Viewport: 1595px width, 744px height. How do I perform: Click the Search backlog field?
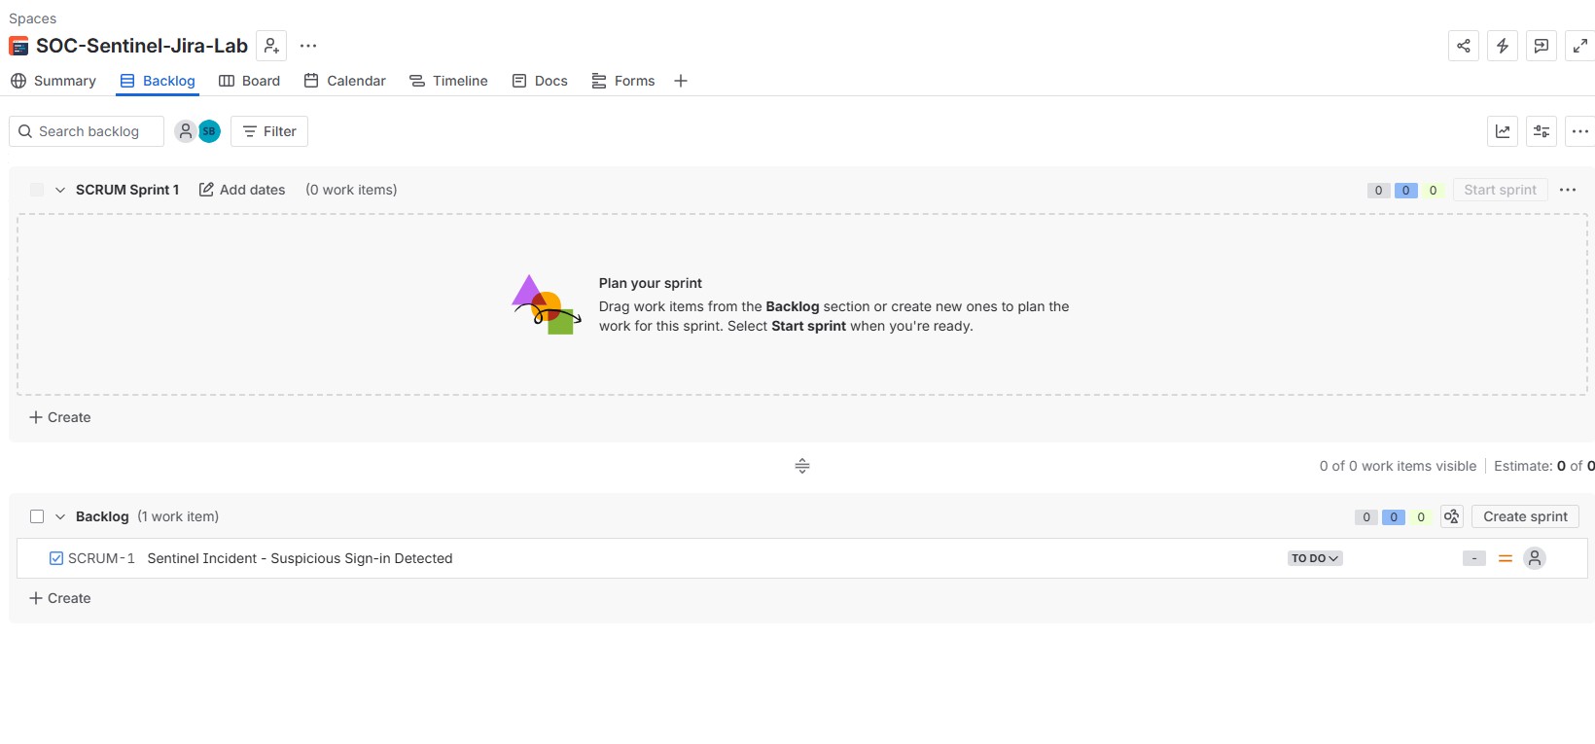[87, 131]
